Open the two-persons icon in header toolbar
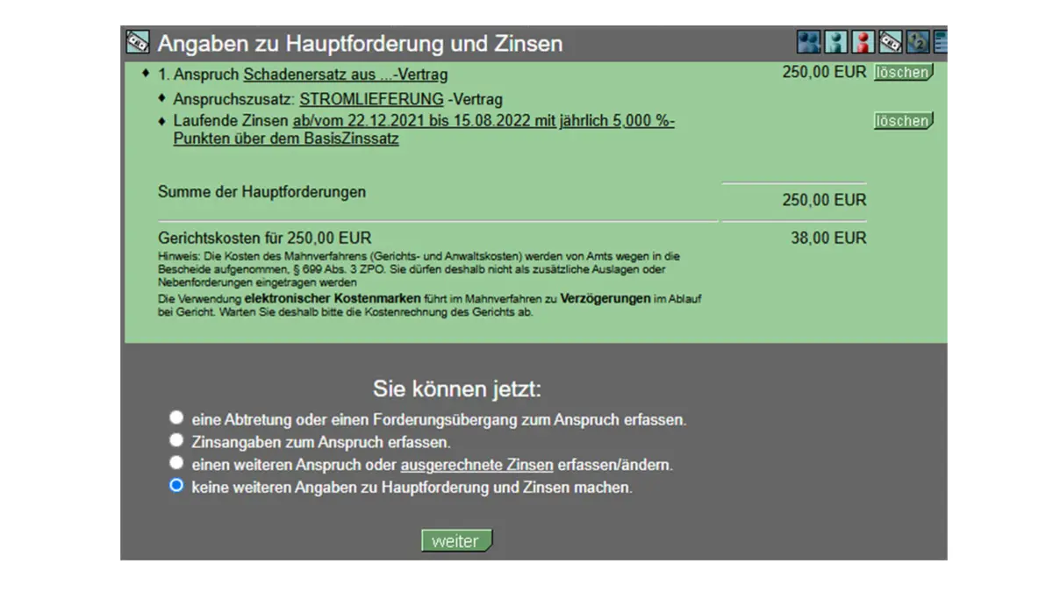1053x592 pixels. tap(808, 42)
